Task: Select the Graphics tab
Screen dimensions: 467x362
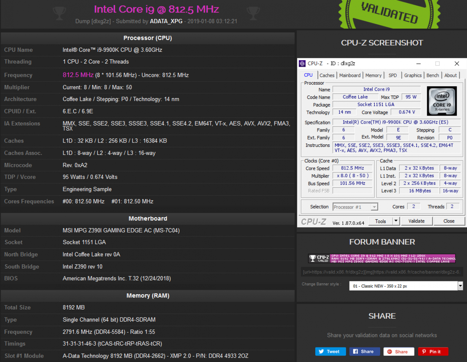Action: coord(413,75)
